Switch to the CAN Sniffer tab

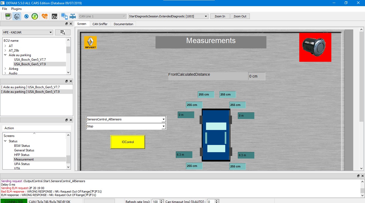tap(100, 24)
